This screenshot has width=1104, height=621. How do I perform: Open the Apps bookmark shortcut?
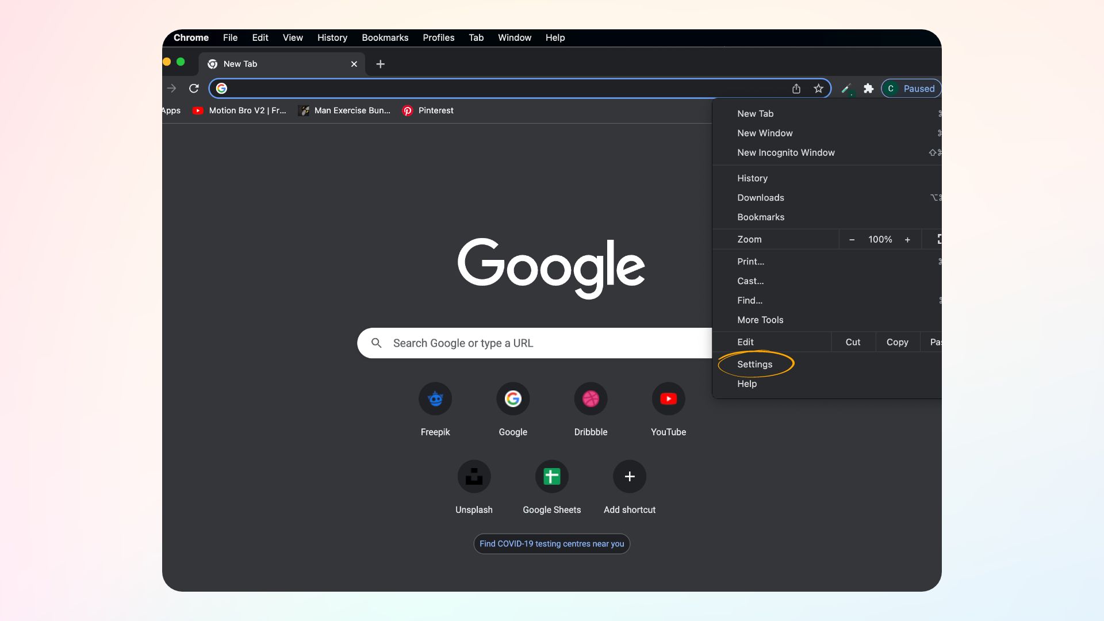click(x=171, y=110)
